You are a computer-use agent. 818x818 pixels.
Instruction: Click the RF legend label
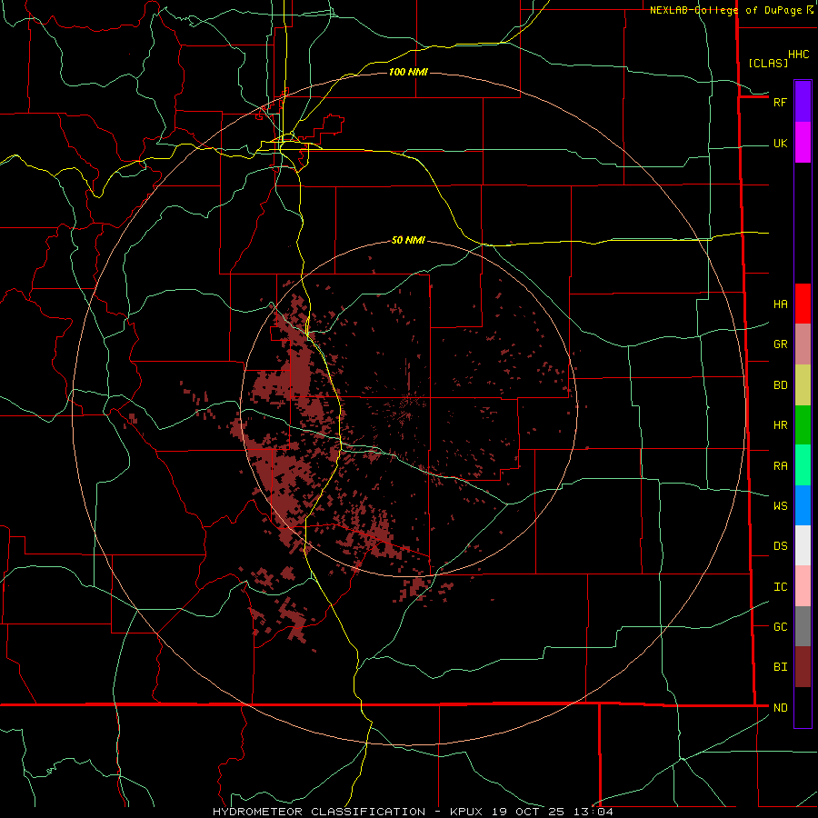coord(780,102)
